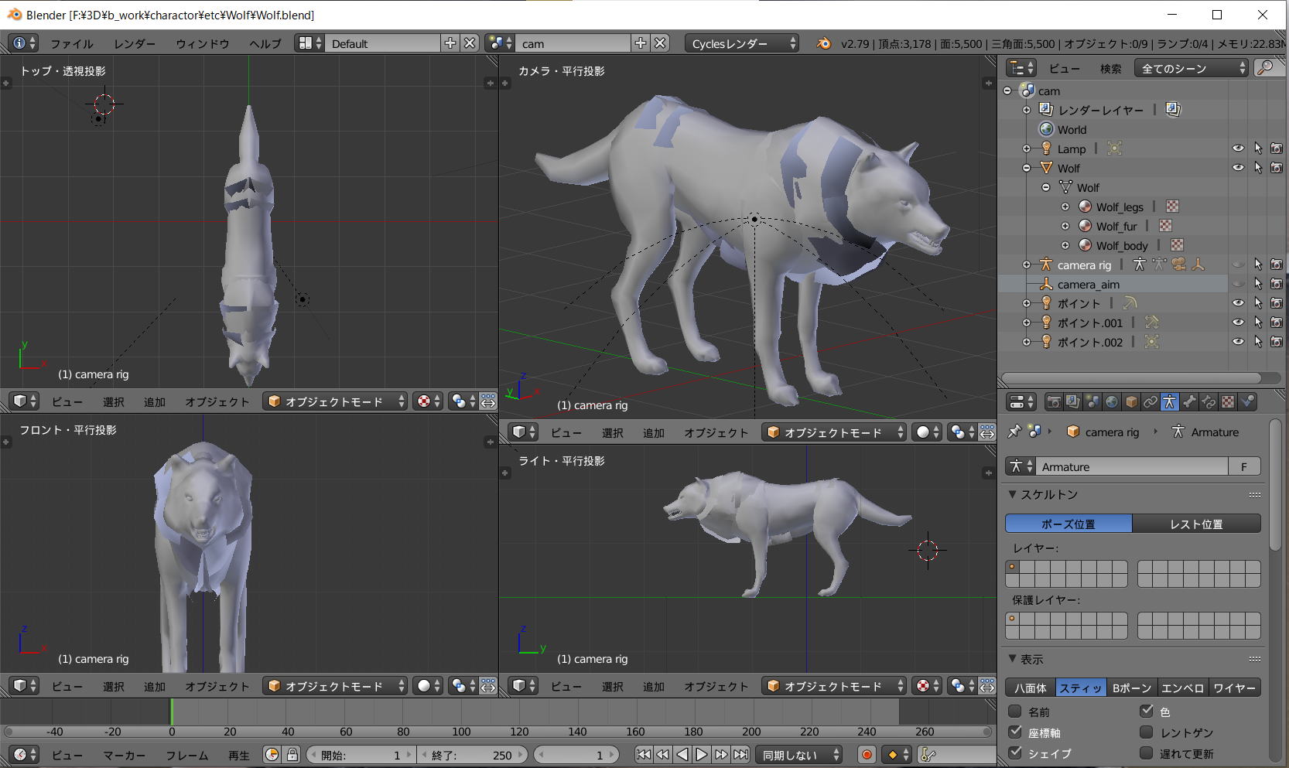Click the outliner search magnifier icon
This screenshot has height=768, width=1289.
pyautogui.click(x=1266, y=68)
